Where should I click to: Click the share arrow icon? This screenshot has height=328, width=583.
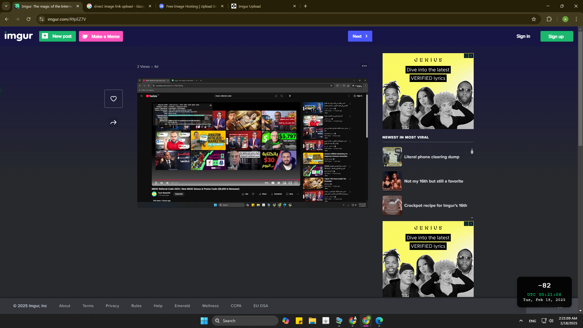(114, 122)
